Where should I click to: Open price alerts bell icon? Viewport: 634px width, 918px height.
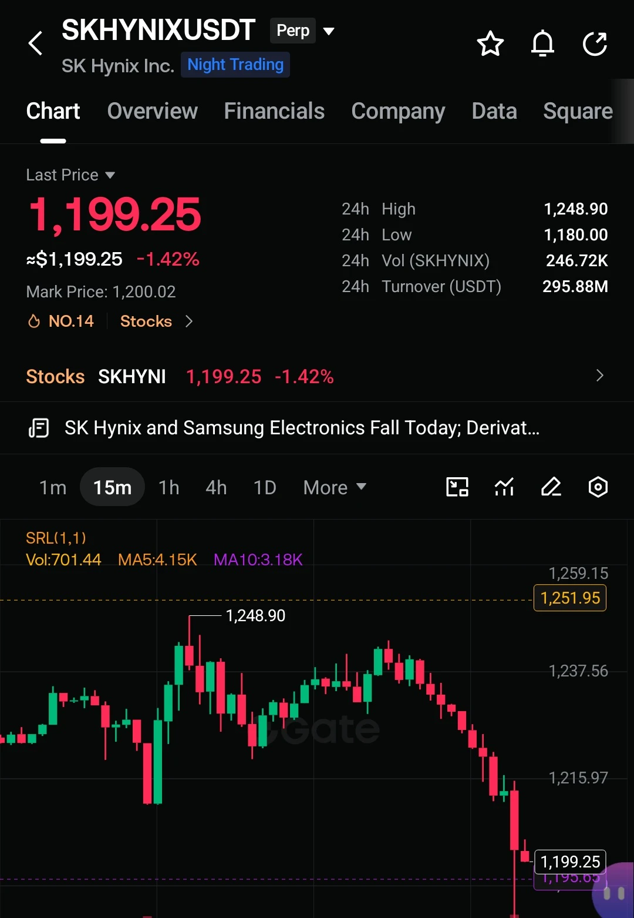[x=542, y=43]
